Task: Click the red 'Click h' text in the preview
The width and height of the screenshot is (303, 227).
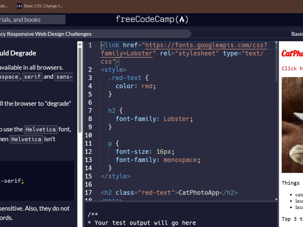Action: click(292, 68)
